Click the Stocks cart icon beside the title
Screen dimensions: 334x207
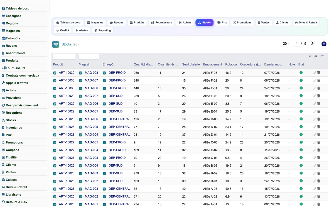coord(56,44)
